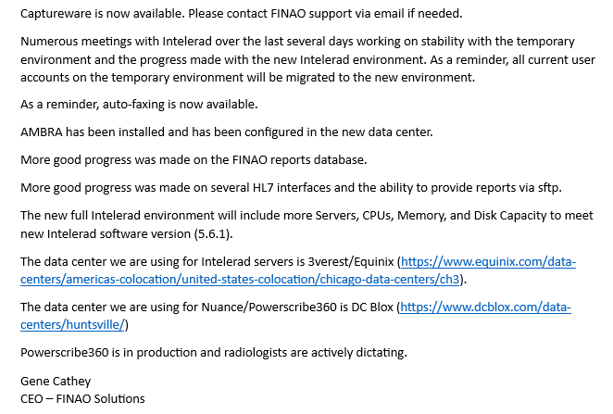Place cursor on 'Captureware is now available' sentence
The width and height of the screenshot is (613, 414).
[x=103, y=14]
